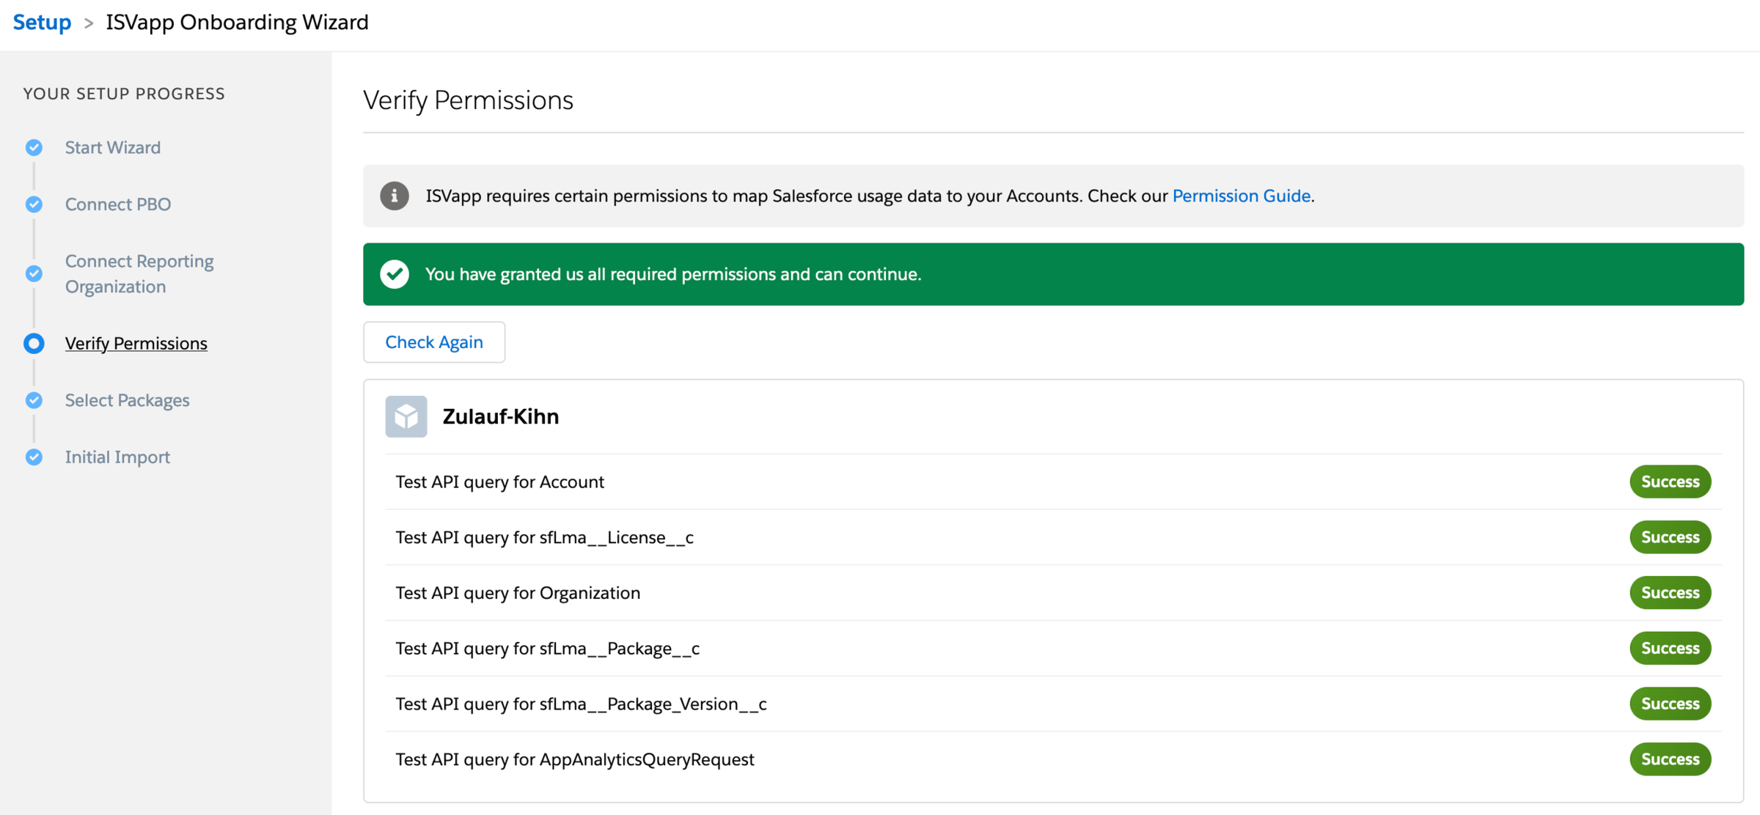Viewport: 1760px width, 815px height.
Task: Open the Permission Guide link
Action: coord(1241,196)
